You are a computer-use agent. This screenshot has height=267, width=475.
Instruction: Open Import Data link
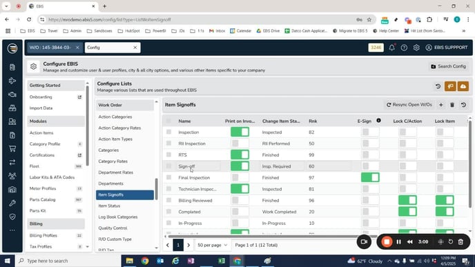coord(41,108)
